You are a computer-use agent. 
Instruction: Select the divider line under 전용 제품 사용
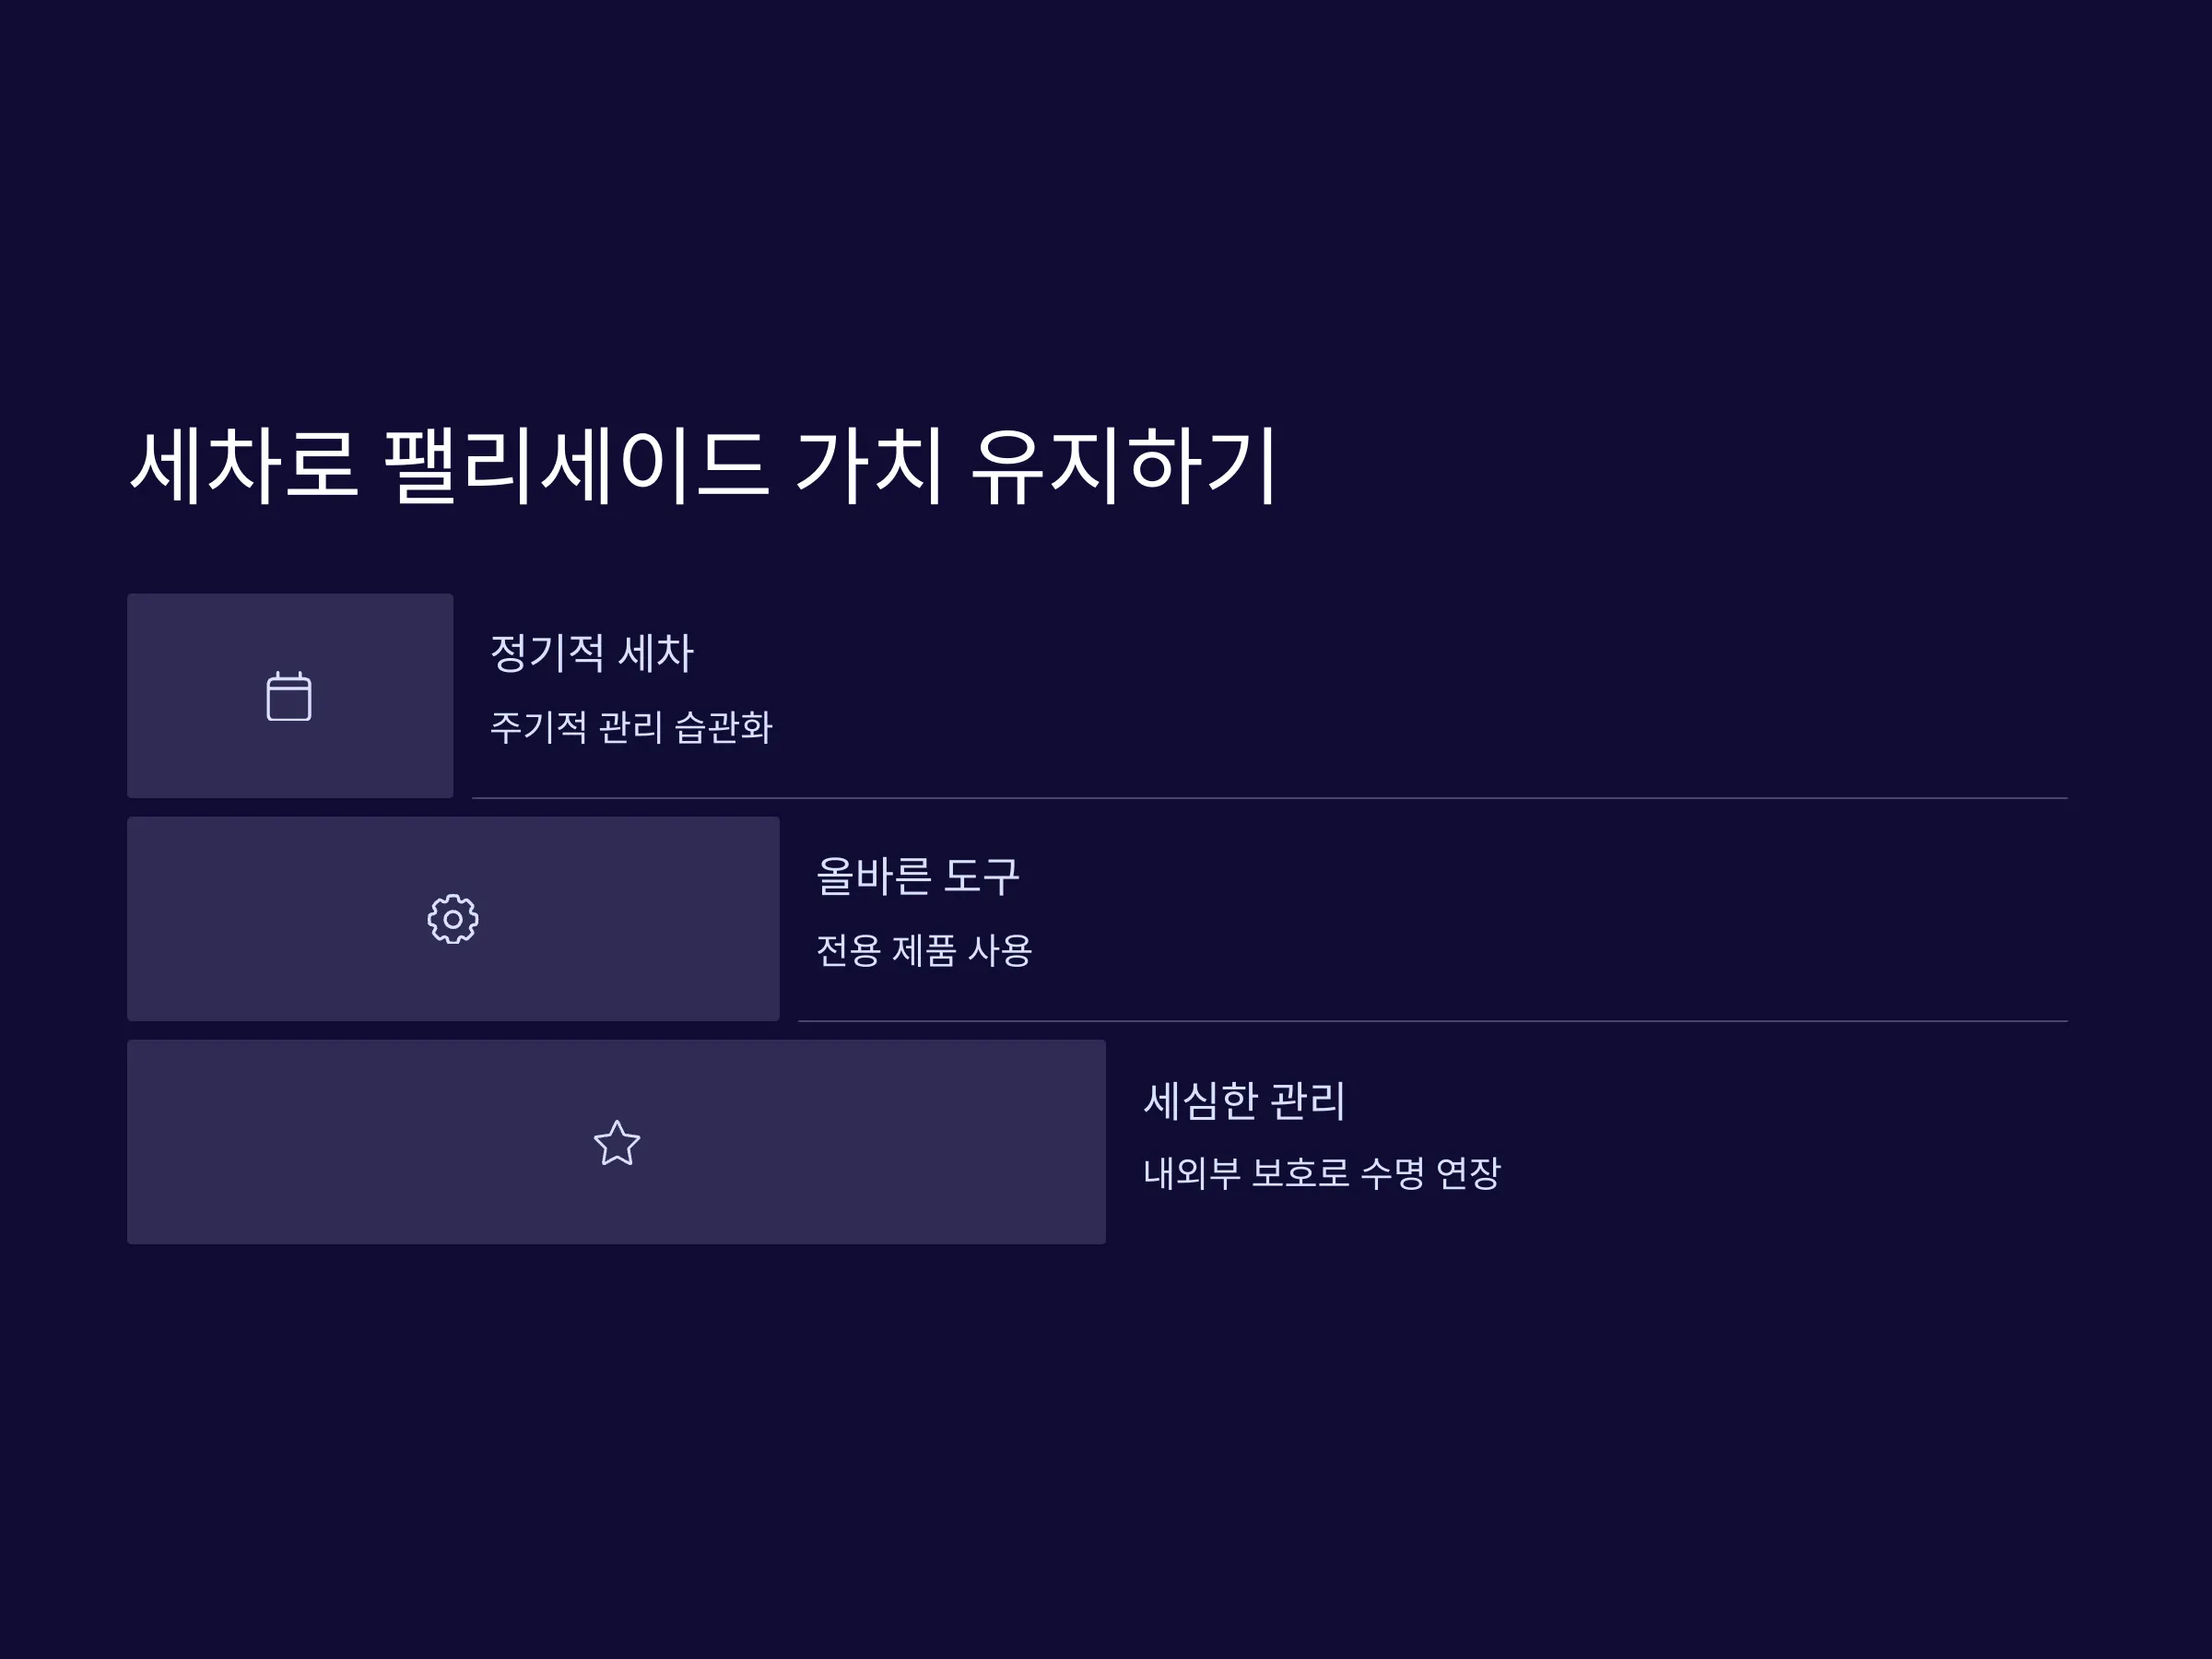point(1433,1021)
